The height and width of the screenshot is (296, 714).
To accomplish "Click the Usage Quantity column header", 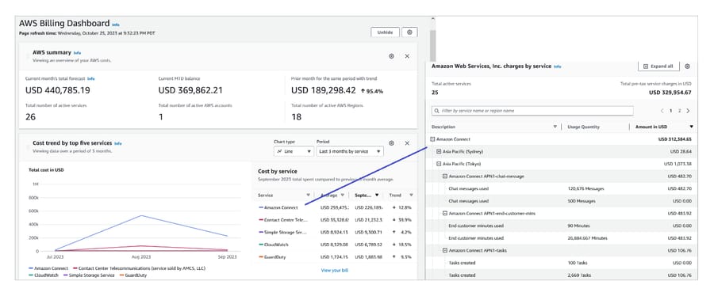I will 583,127.
